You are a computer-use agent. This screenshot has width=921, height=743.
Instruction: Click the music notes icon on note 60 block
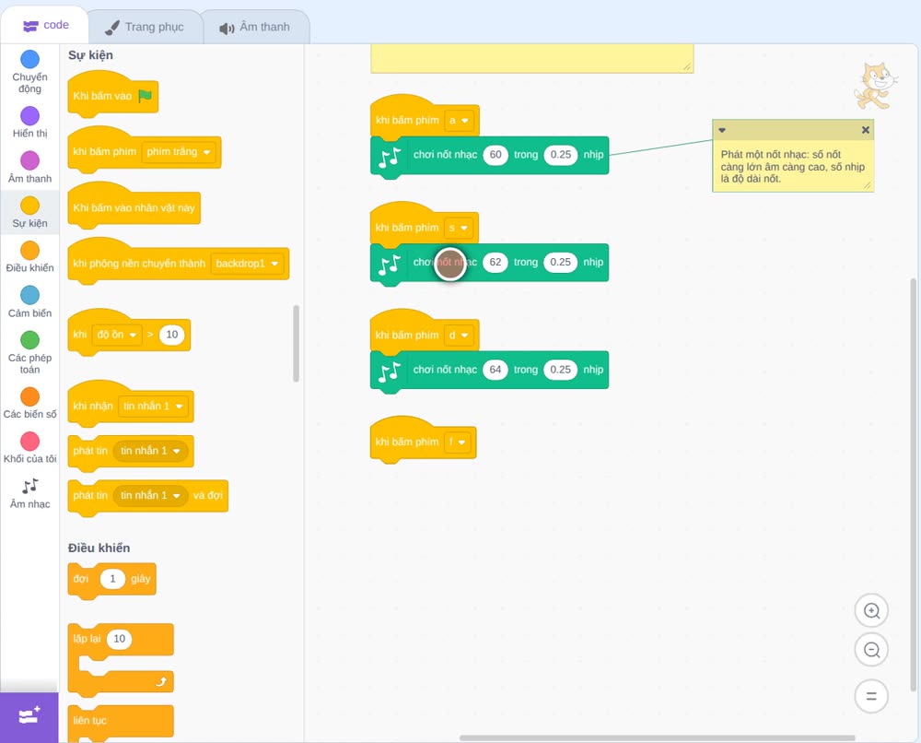[390, 157]
